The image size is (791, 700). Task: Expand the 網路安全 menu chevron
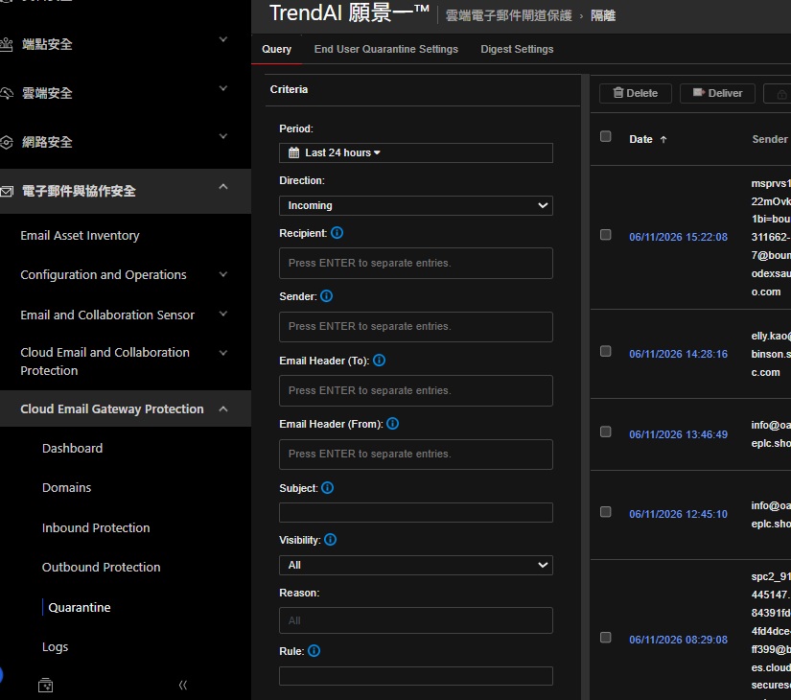[x=223, y=137]
